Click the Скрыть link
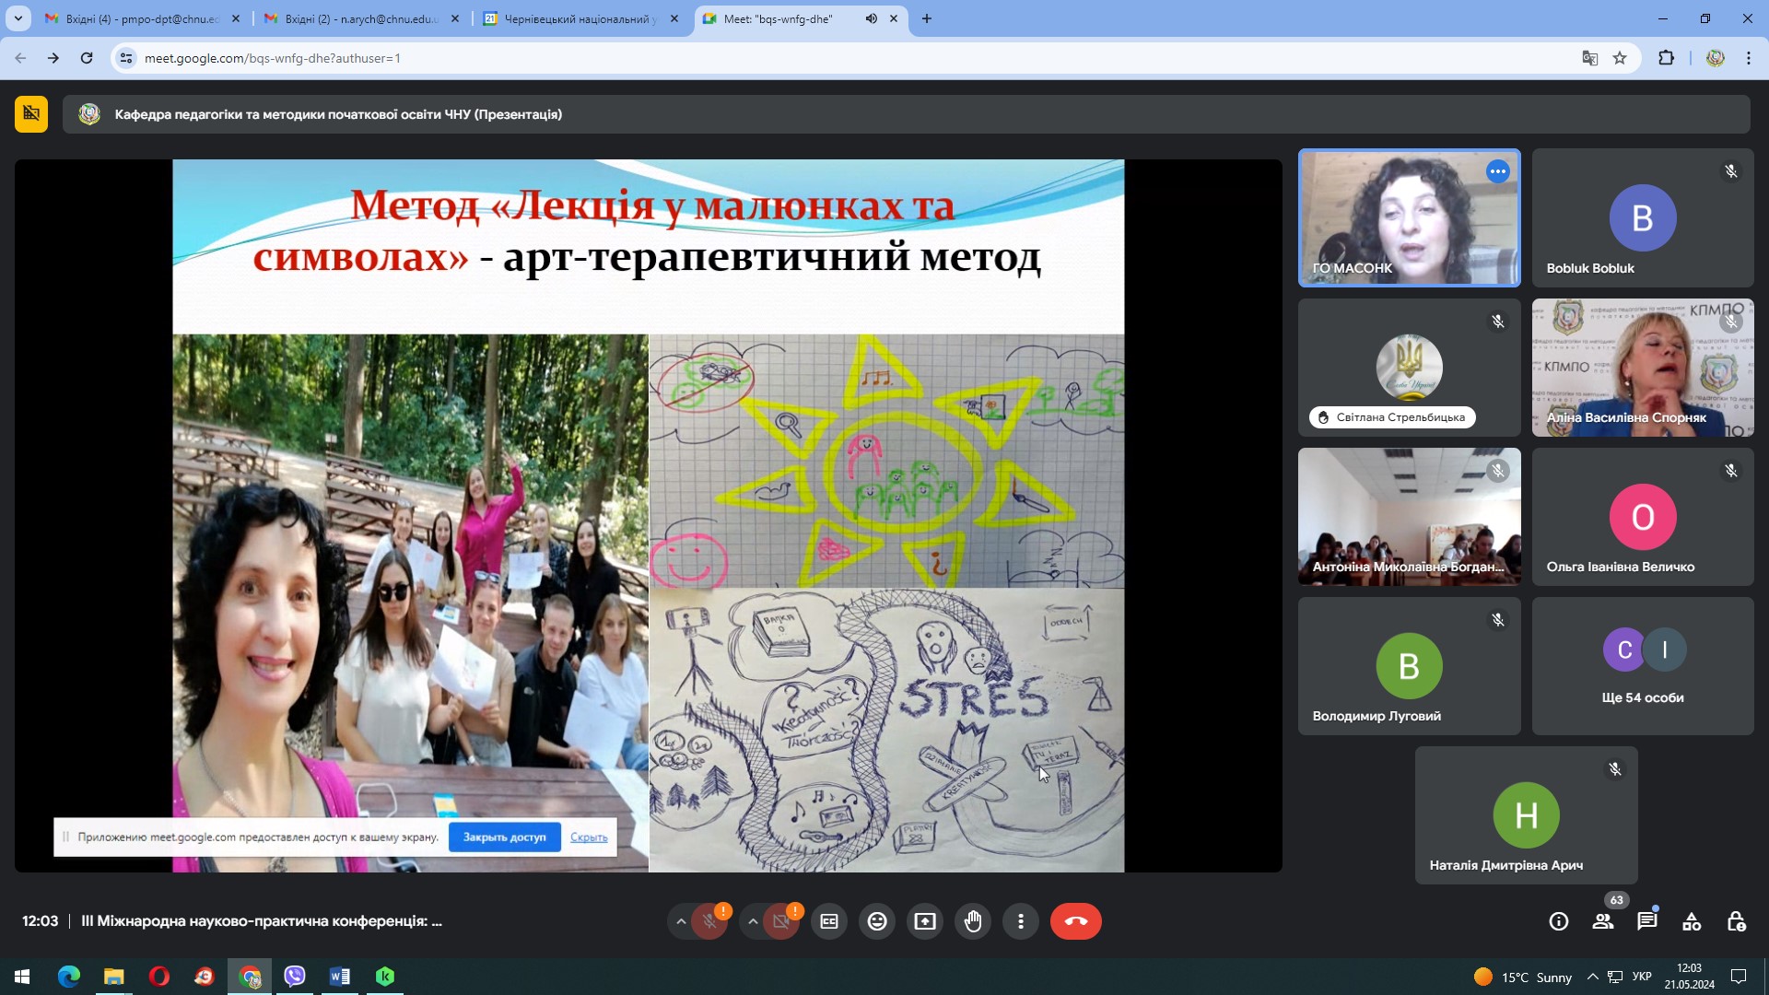The image size is (1769, 995). (x=589, y=837)
